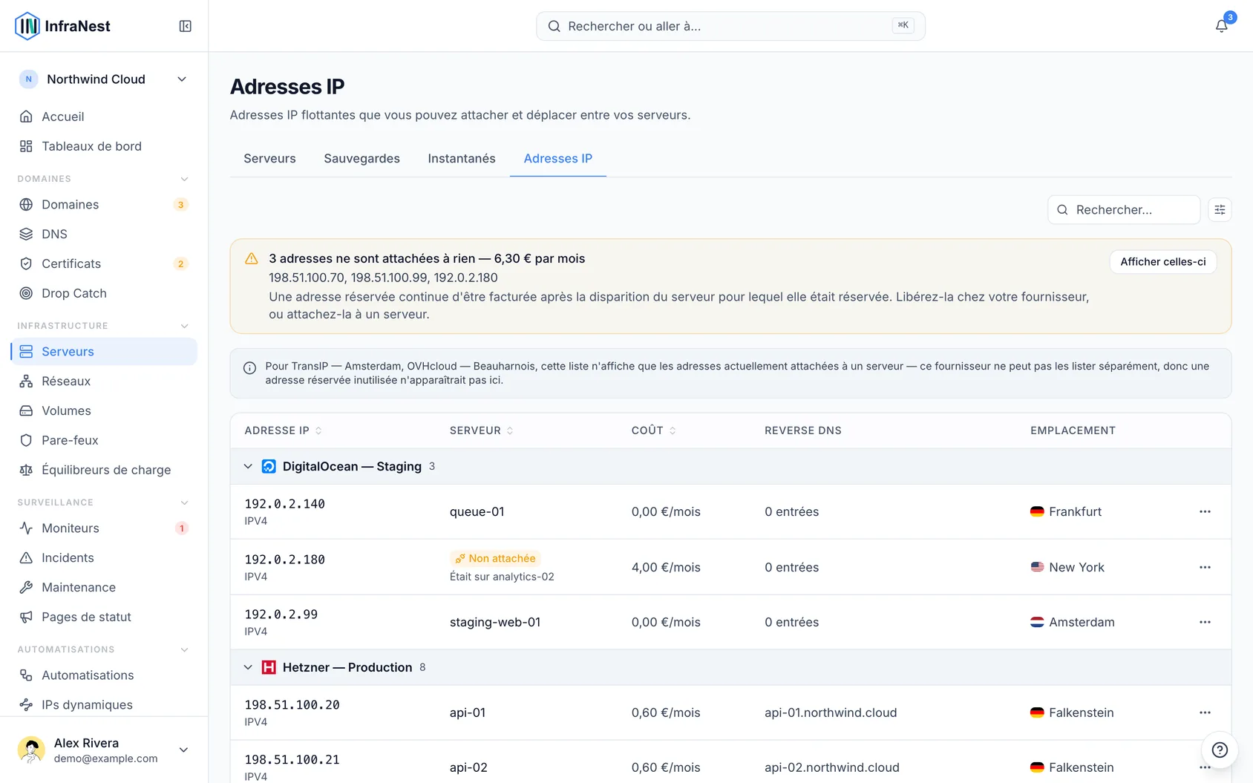Open Pare-feux page

(x=104, y=440)
